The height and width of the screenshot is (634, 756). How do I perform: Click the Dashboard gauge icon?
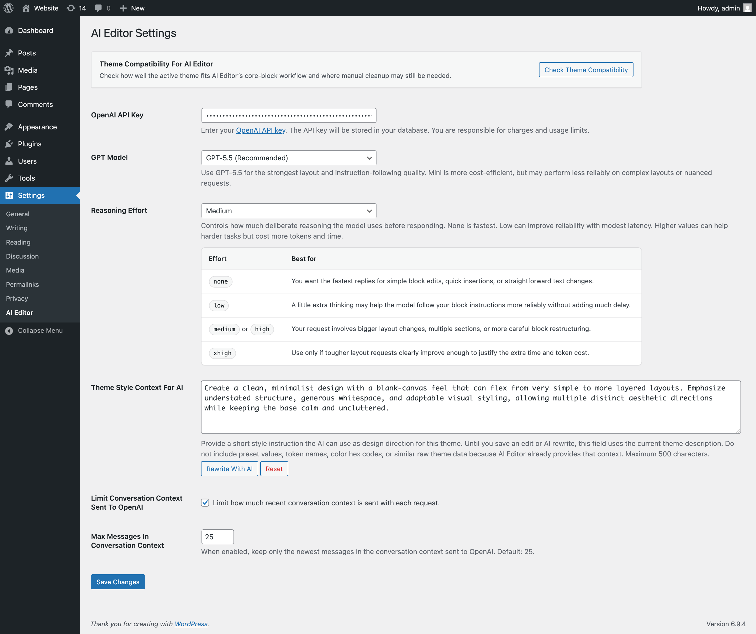[9, 30]
